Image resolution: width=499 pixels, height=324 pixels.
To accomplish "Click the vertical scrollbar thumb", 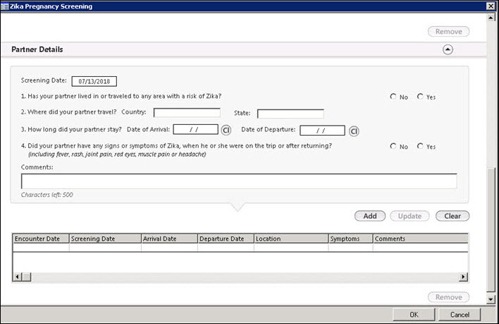I will 491,229.
